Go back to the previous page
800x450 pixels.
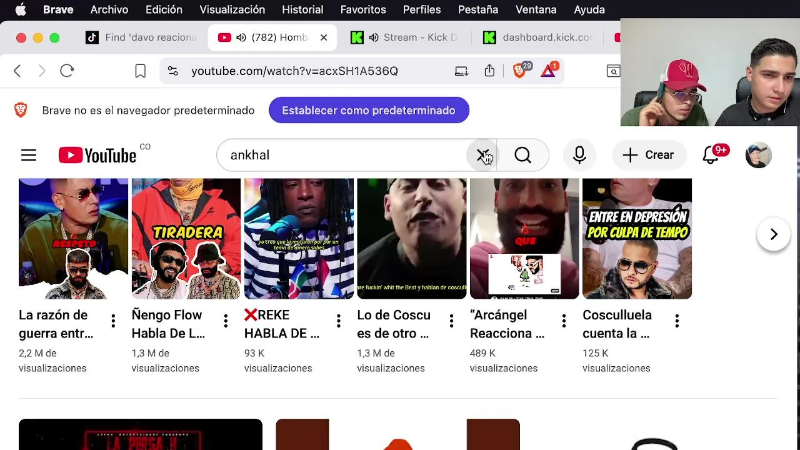(x=17, y=71)
